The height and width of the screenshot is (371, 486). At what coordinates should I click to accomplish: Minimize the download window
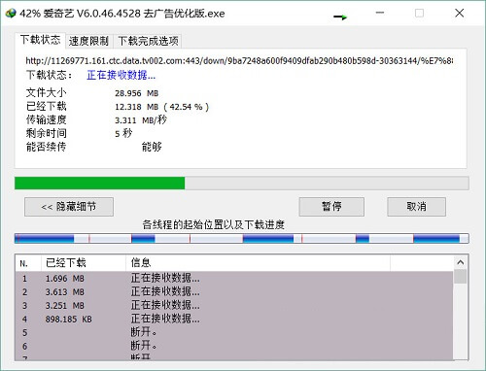pos(380,14)
